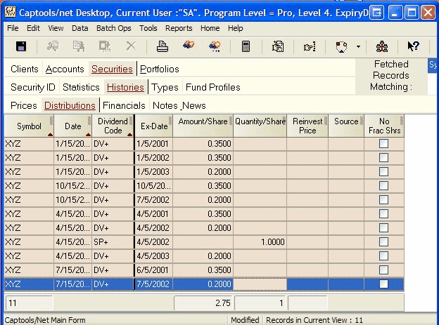
Task: Check No Frac Shrs in first row
Action: pos(383,143)
